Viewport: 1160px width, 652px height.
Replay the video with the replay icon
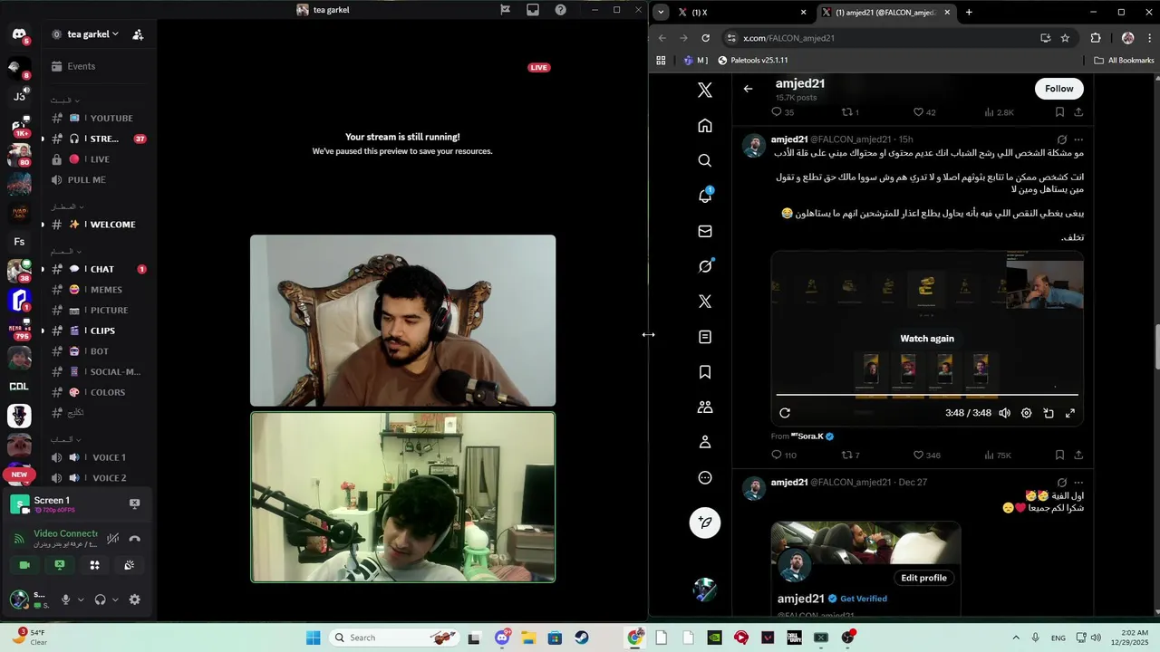coord(785,413)
